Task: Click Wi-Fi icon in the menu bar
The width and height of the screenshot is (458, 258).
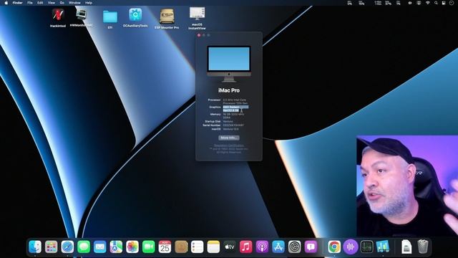Action: click(428, 3)
